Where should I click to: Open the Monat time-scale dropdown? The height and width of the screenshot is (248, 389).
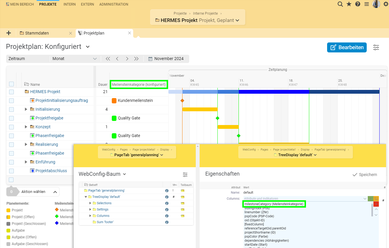[75, 59]
